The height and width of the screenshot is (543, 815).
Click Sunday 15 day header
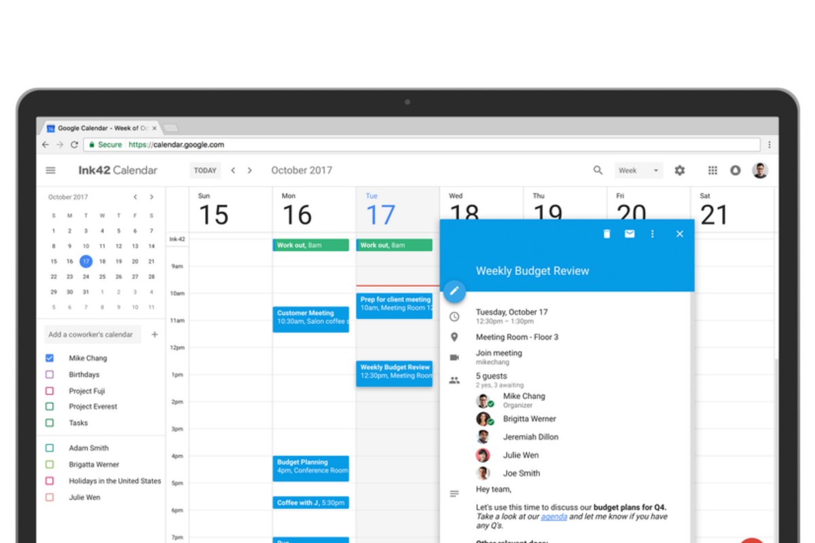point(213,210)
